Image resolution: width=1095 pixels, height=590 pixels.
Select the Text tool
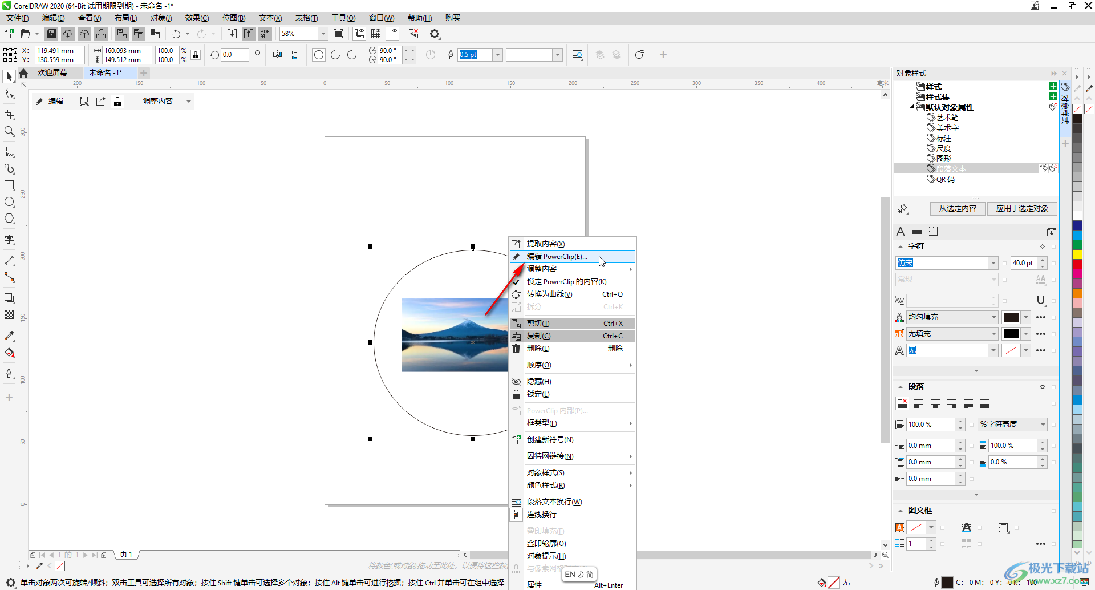[x=9, y=239]
